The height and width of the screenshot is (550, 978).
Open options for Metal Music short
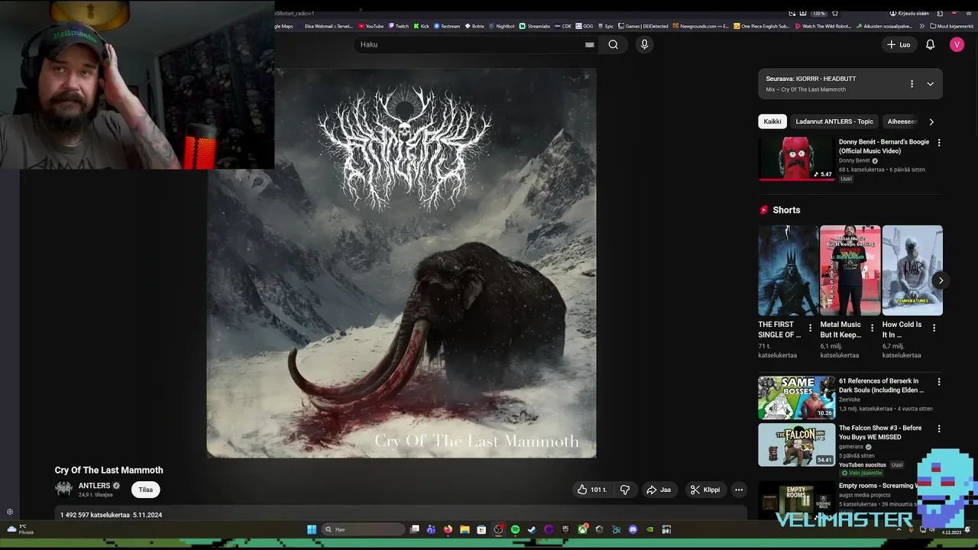(x=872, y=328)
